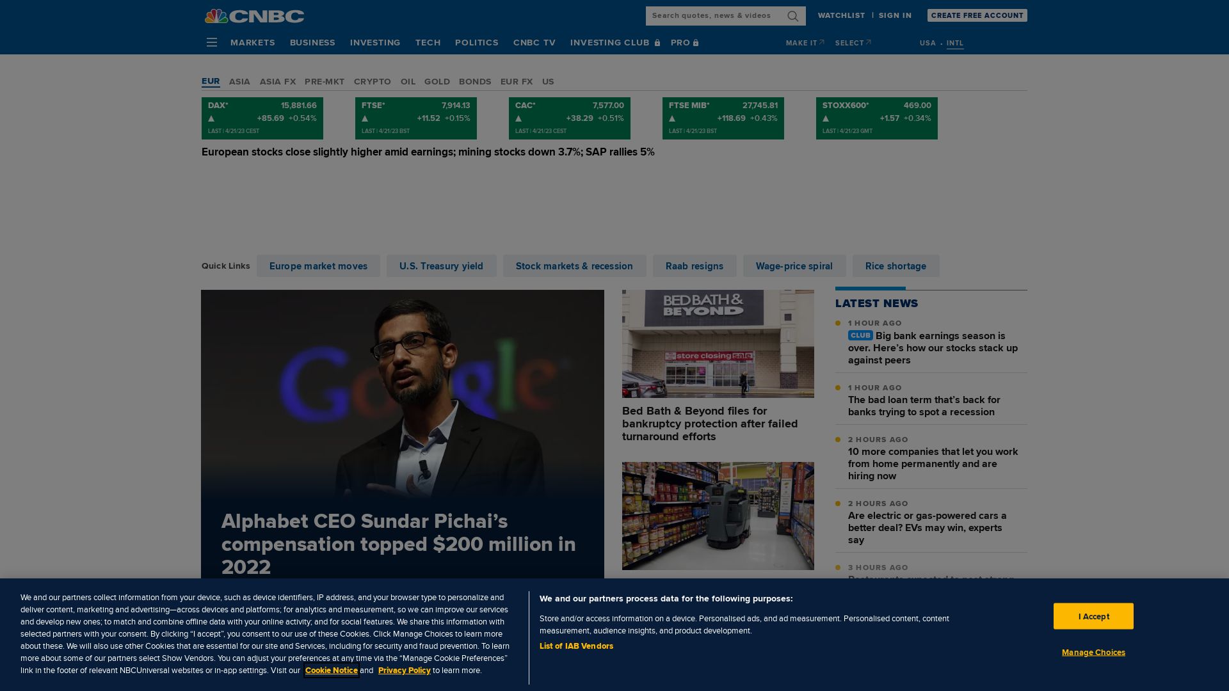Click Rice shortage quick link
The width and height of the screenshot is (1229, 691).
(x=896, y=266)
